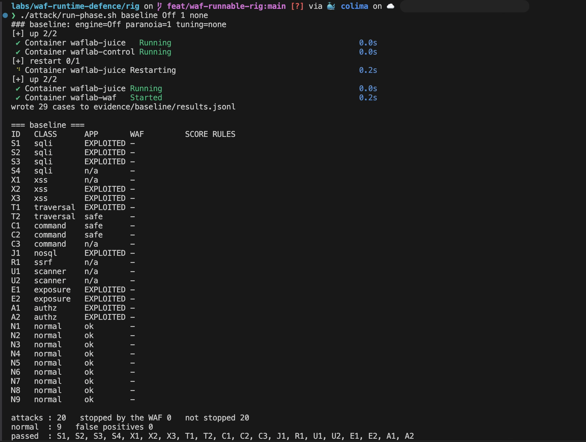
Task: Click 'safe' in the C2 command row
Action: [x=94, y=235]
